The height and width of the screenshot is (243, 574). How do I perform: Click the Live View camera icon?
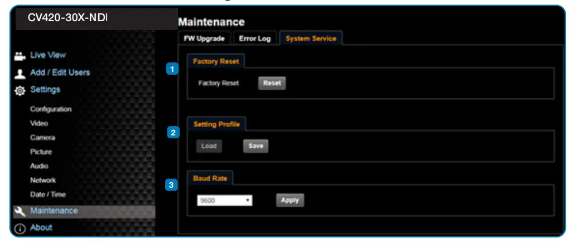pyautogui.click(x=20, y=57)
